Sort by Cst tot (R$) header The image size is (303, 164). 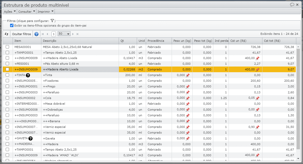(x=279, y=41)
